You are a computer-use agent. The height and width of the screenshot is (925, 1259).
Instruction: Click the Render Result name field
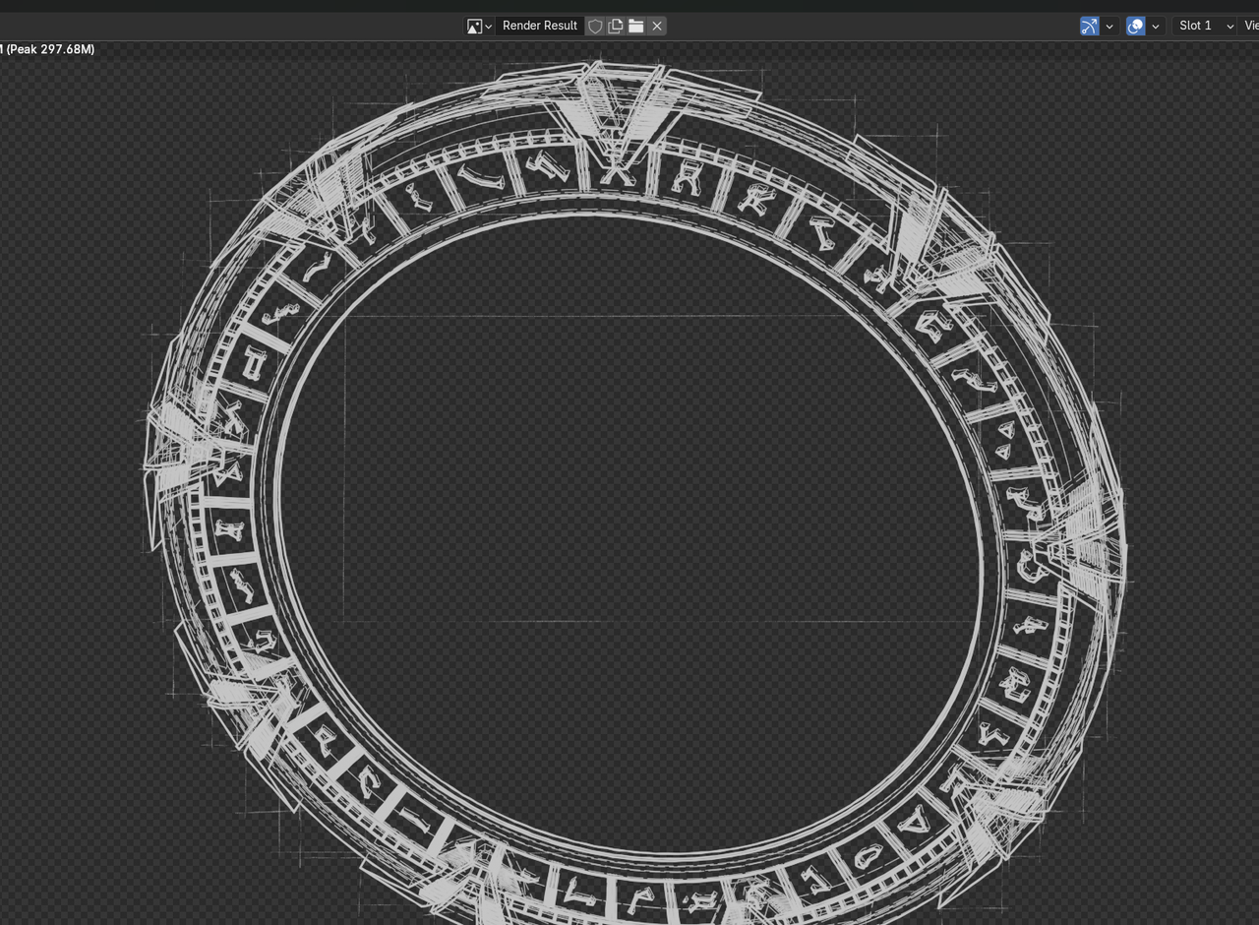coord(539,26)
